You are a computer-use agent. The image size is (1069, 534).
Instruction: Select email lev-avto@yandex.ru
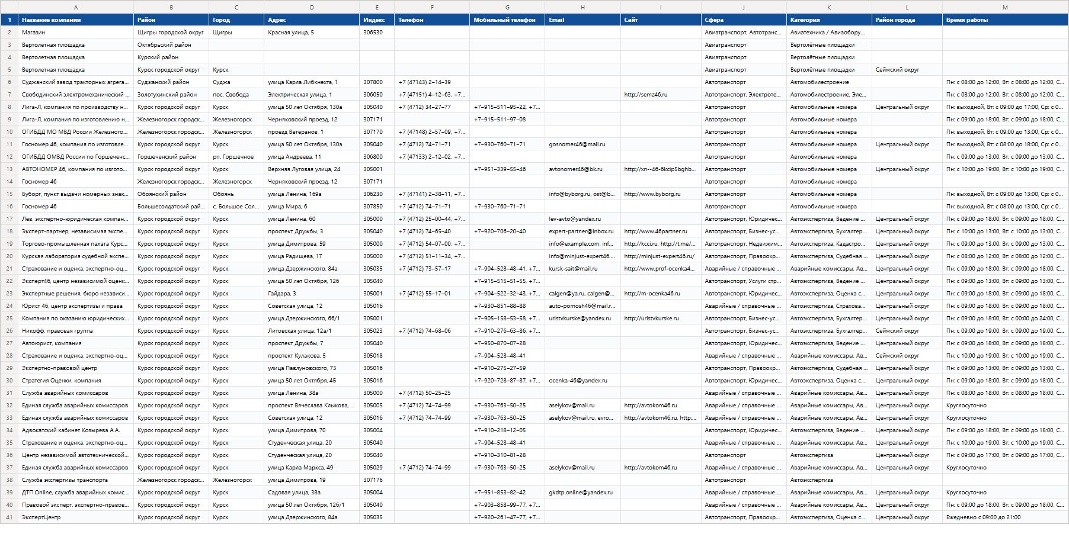[582, 219]
